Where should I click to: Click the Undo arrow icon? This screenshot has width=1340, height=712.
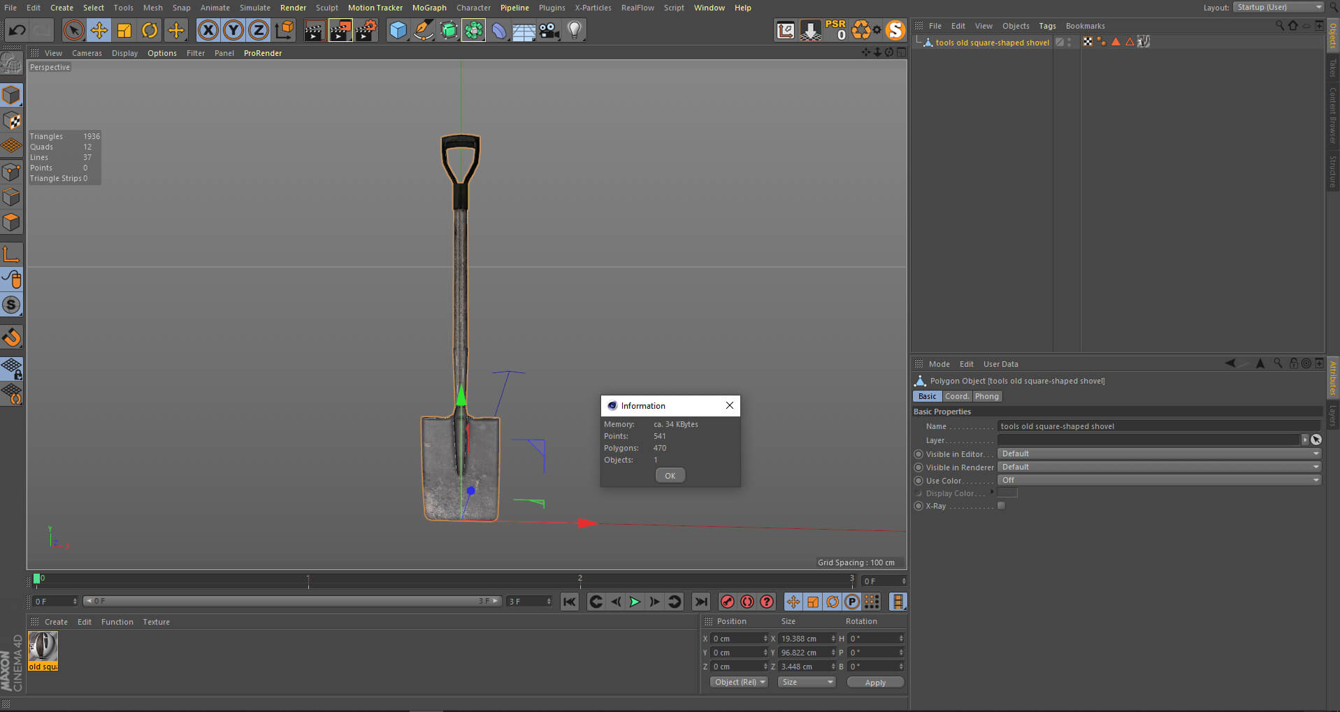(17, 30)
